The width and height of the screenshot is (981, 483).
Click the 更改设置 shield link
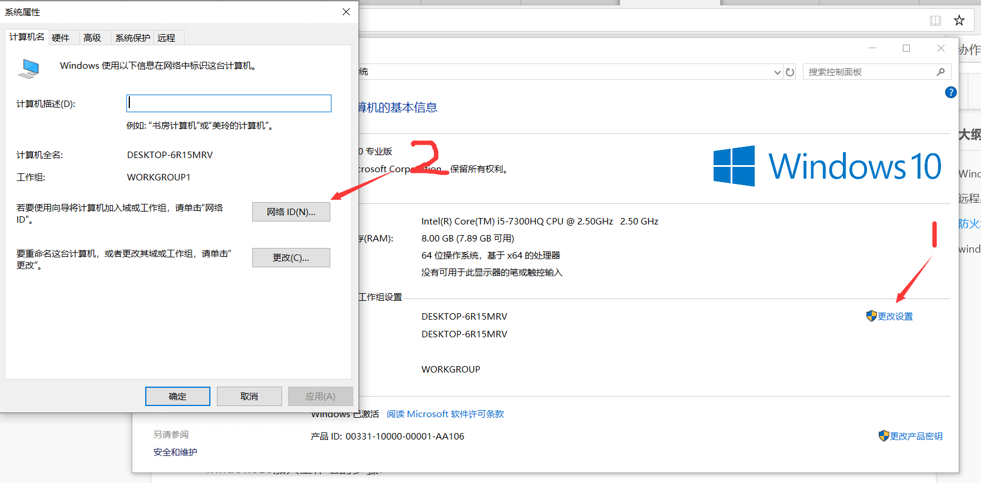889,316
